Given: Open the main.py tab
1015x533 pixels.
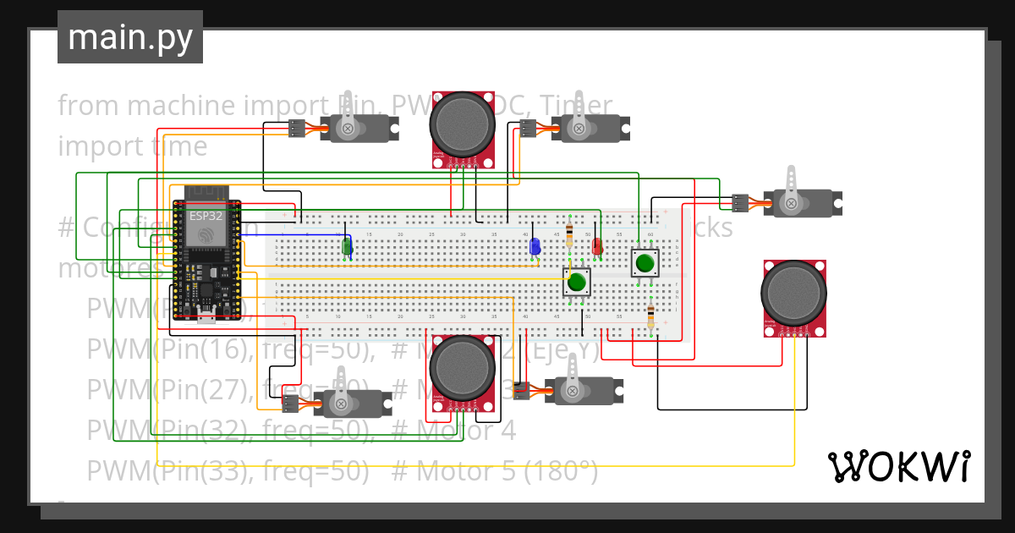Looking at the screenshot, I should pyautogui.click(x=129, y=36).
